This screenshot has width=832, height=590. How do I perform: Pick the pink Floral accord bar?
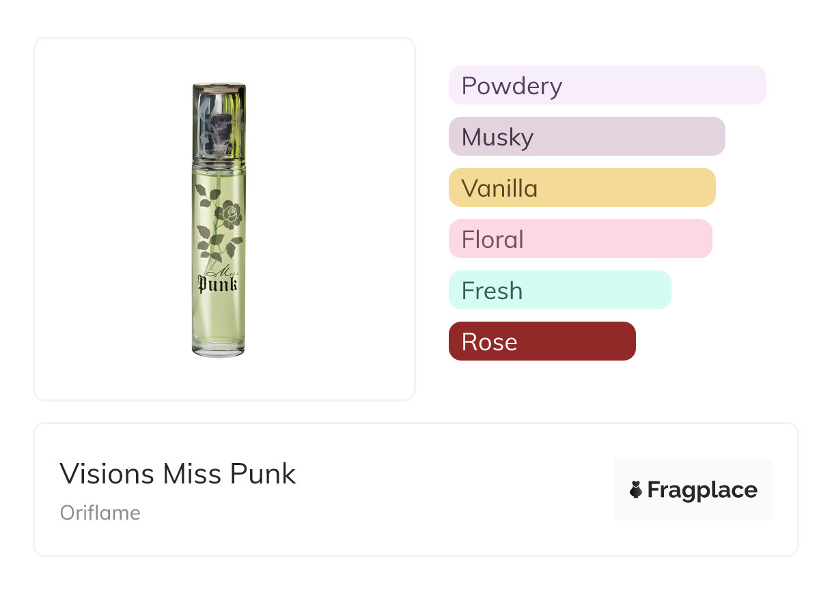coord(580,239)
